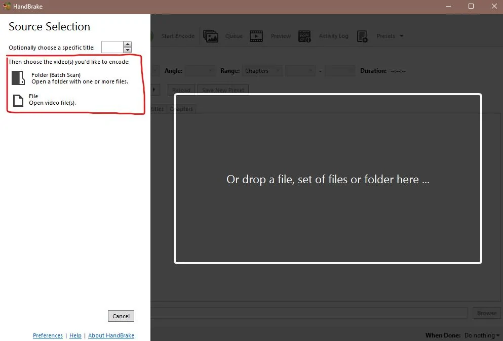Open the start chapter dropdown
Viewport: 503px width, 341px height.
tap(300, 70)
